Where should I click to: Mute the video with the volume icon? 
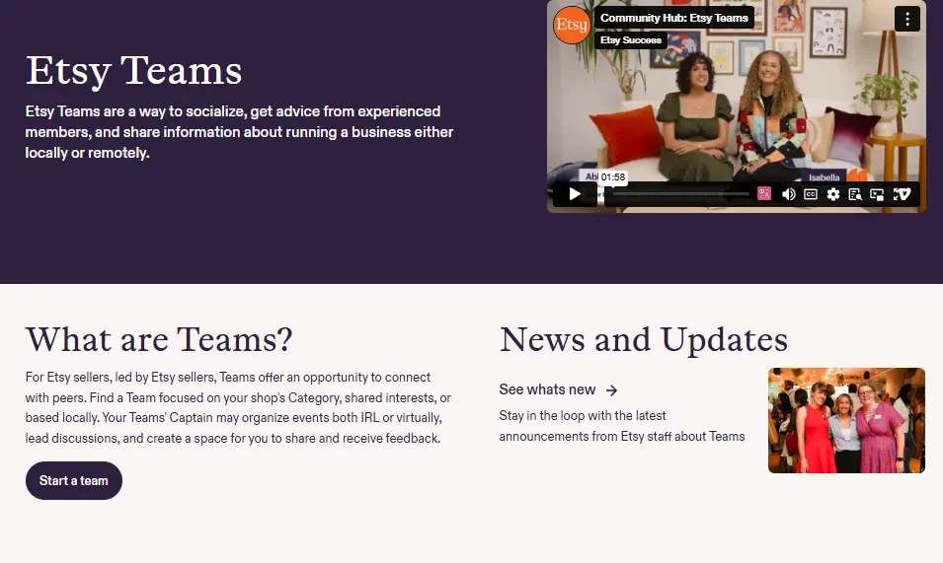pyautogui.click(x=788, y=194)
